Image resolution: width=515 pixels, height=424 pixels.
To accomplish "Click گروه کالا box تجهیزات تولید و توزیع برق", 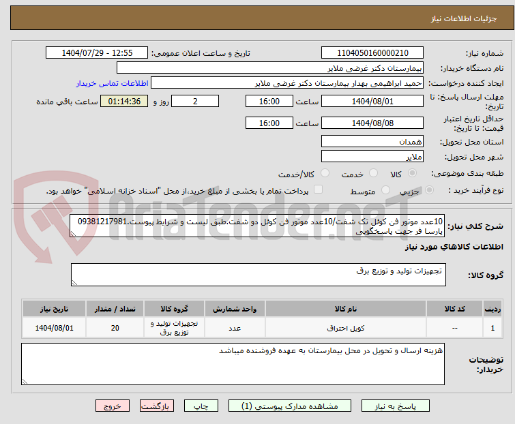I will (259, 275).
